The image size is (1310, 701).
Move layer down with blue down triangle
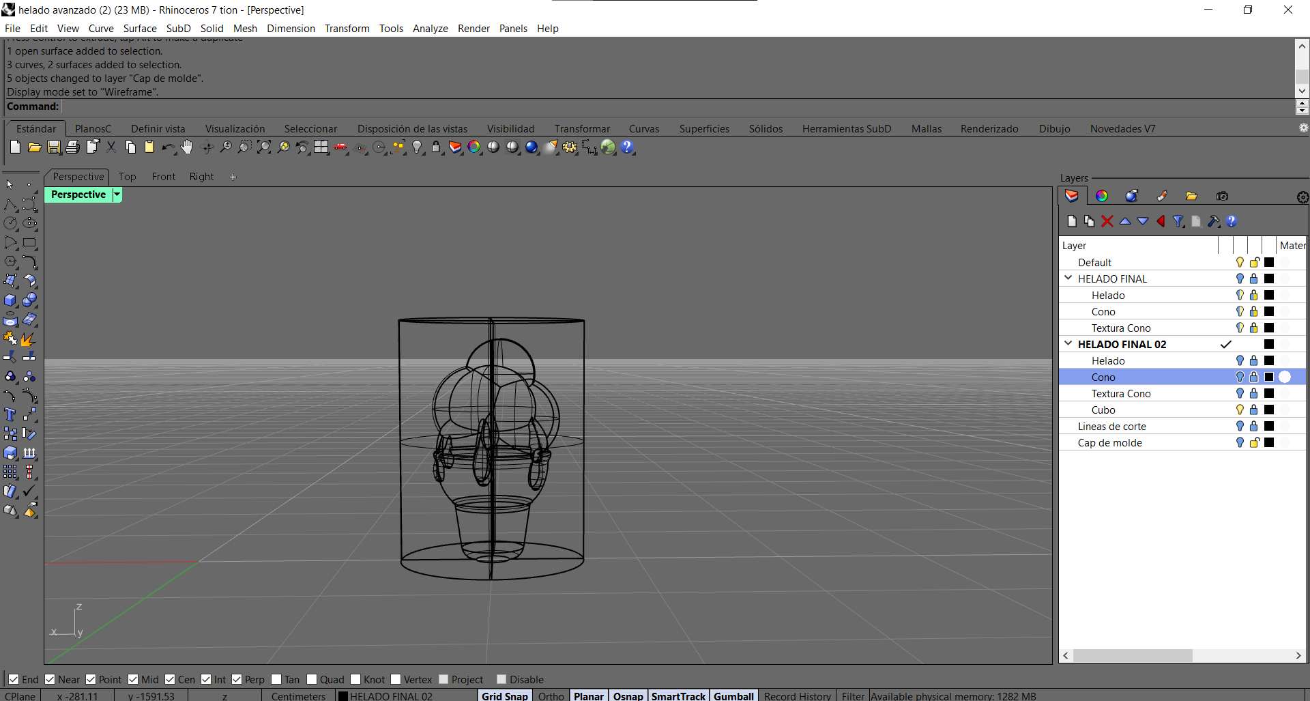click(x=1143, y=221)
